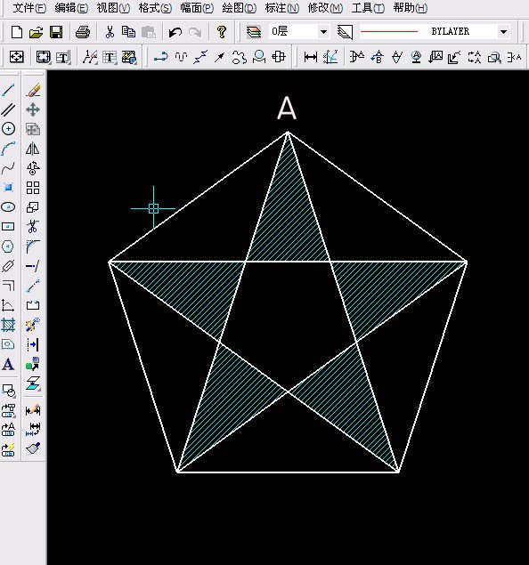Open the 标注(N) menu
529x565 pixels.
click(x=282, y=8)
